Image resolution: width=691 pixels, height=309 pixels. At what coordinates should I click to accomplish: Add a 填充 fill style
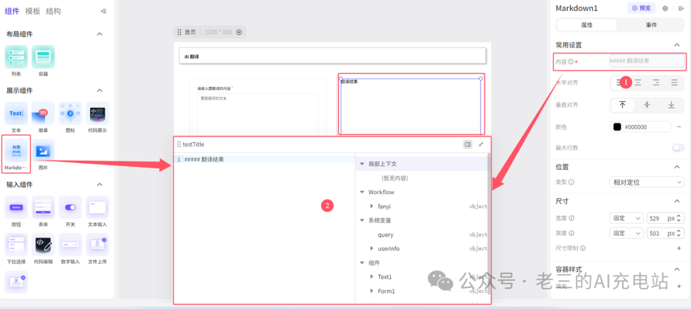click(679, 287)
